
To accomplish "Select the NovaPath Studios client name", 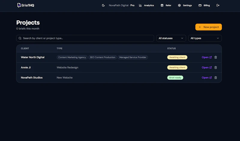I will pos(32,78).
